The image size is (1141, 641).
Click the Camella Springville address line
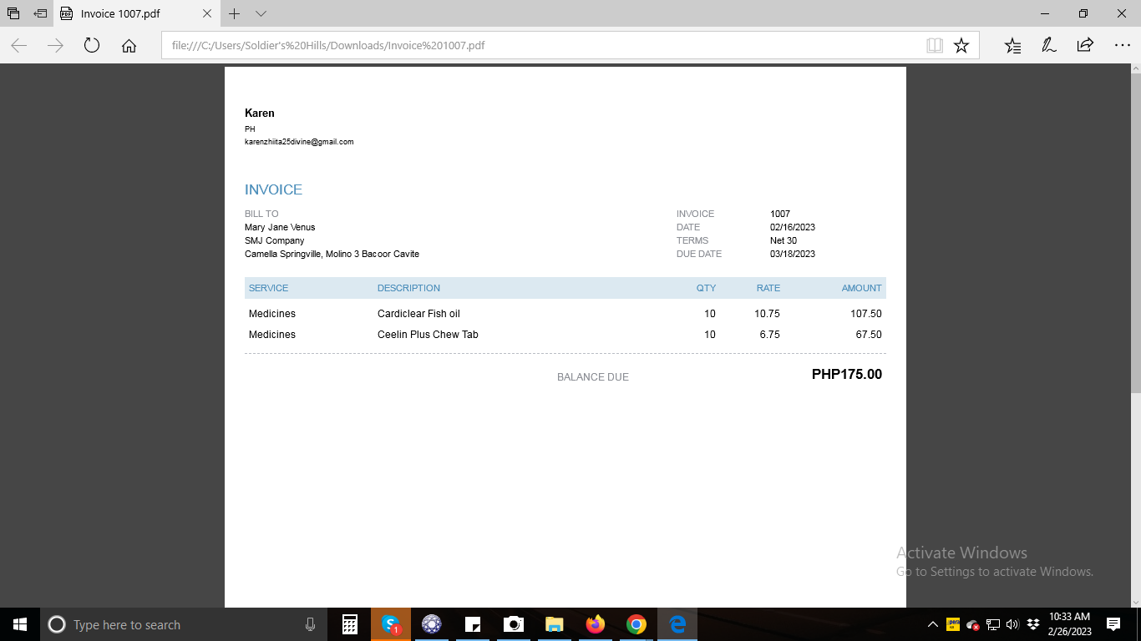[332, 254]
